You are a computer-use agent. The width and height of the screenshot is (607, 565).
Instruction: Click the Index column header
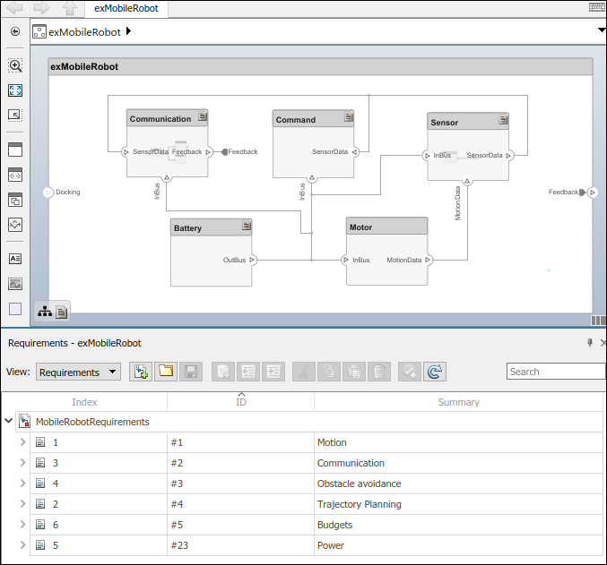[x=84, y=403]
